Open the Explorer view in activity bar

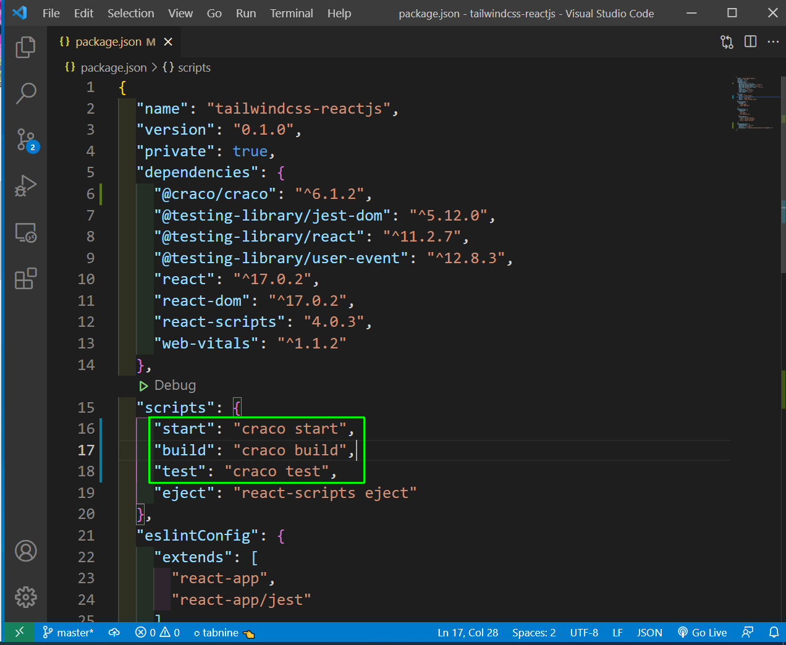pyautogui.click(x=25, y=47)
